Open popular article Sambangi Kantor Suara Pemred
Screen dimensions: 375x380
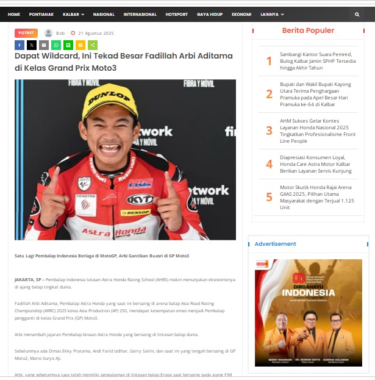[318, 61]
